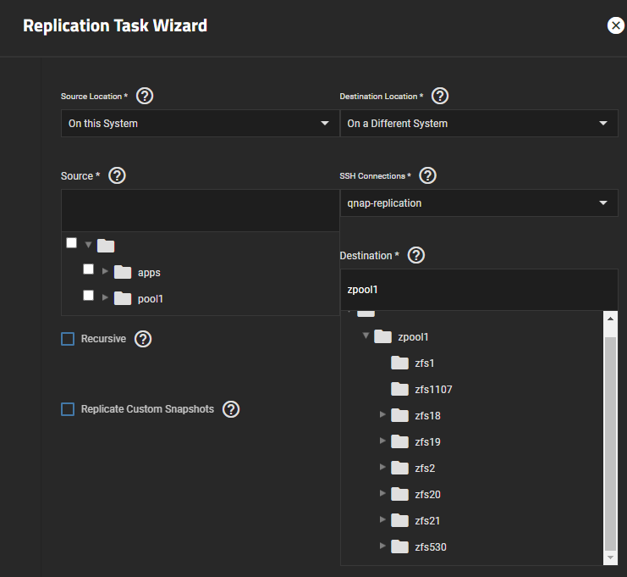Click the zfs21 folder icon
This screenshot has width=627, height=577.
[x=399, y=520]
